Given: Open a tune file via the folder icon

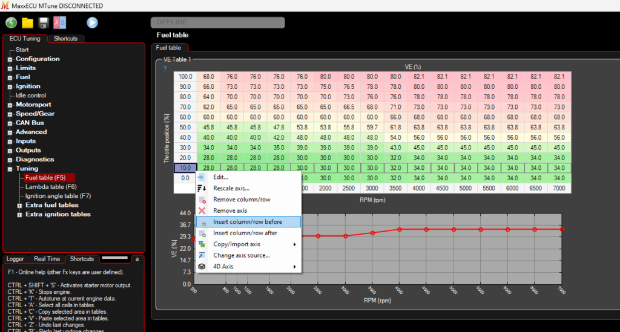Looking at the screenshot, I should (28, 23).
